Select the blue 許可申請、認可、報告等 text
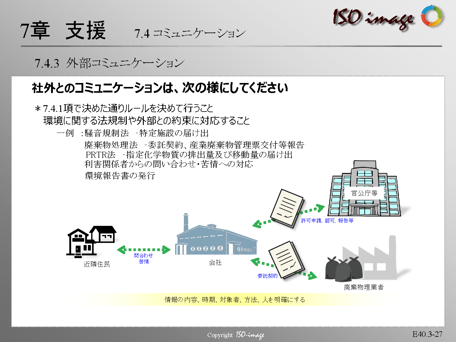The height and width of the screenshot is (342, 456). 327,221
